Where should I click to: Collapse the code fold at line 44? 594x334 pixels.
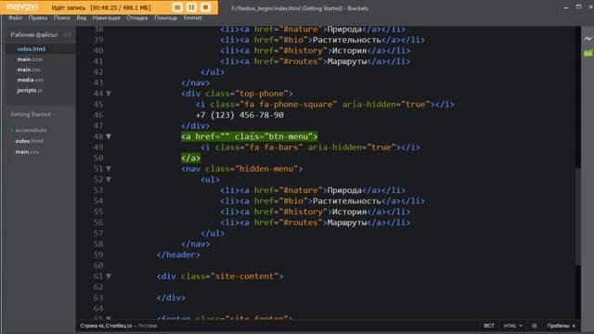point(109,94)
